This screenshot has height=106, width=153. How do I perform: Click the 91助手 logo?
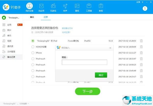pyautogui.click(x=12, y=7)
